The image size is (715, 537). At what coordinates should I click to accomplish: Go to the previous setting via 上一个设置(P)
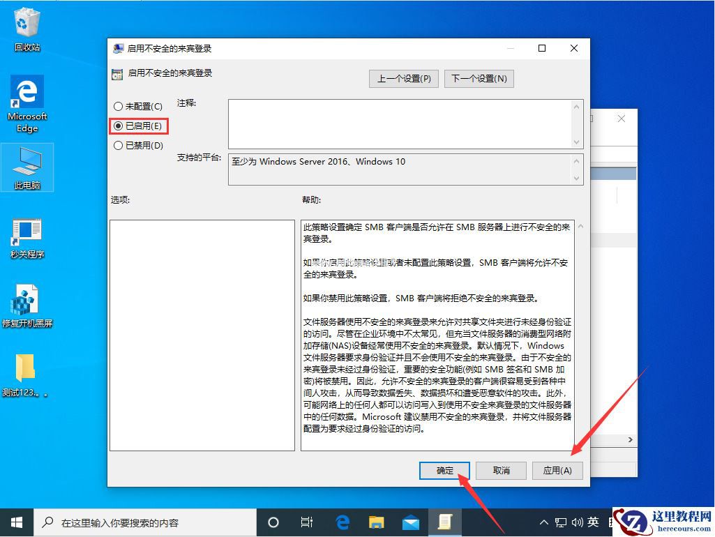(403, 78)
